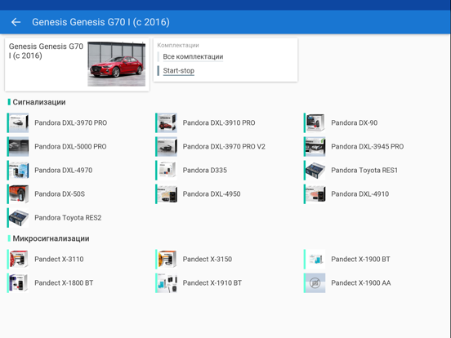Open Pandect X-1900 BT product image
The width and height of the screenshot is (451, 338).
tap(315, 260)
